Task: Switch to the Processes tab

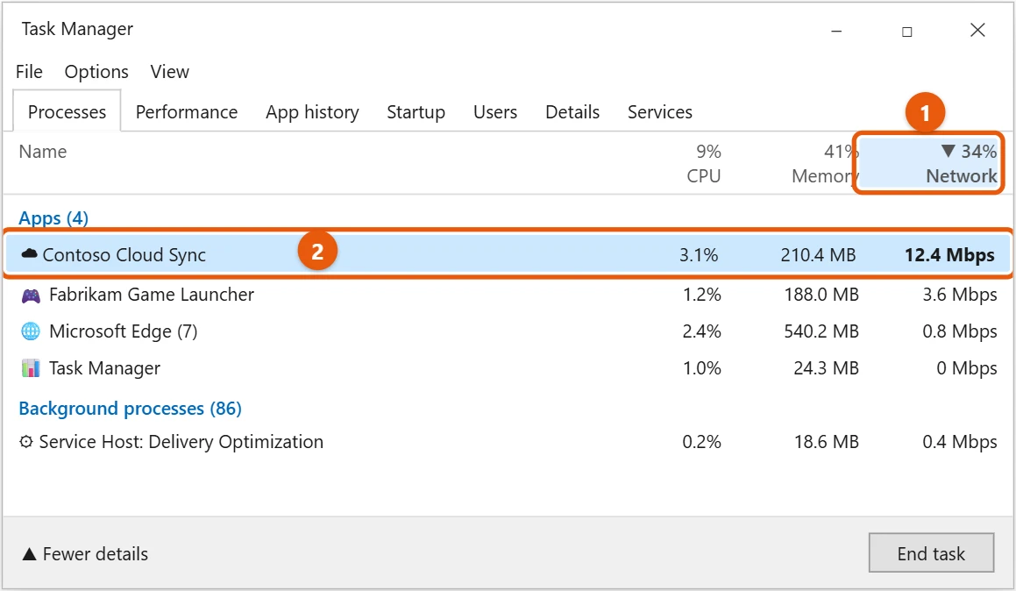Action: coord(67,112)
